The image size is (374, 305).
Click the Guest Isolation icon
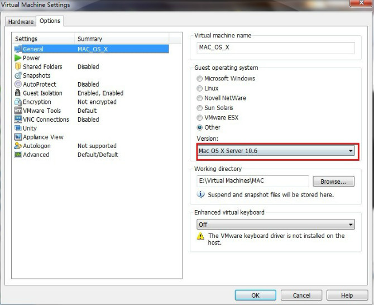pyautogui.click(x=18, y=93)
